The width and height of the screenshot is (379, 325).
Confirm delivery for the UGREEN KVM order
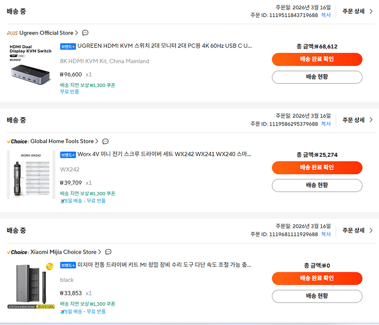(317, 59)
